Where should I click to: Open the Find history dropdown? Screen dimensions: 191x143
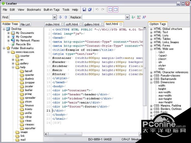55,17
